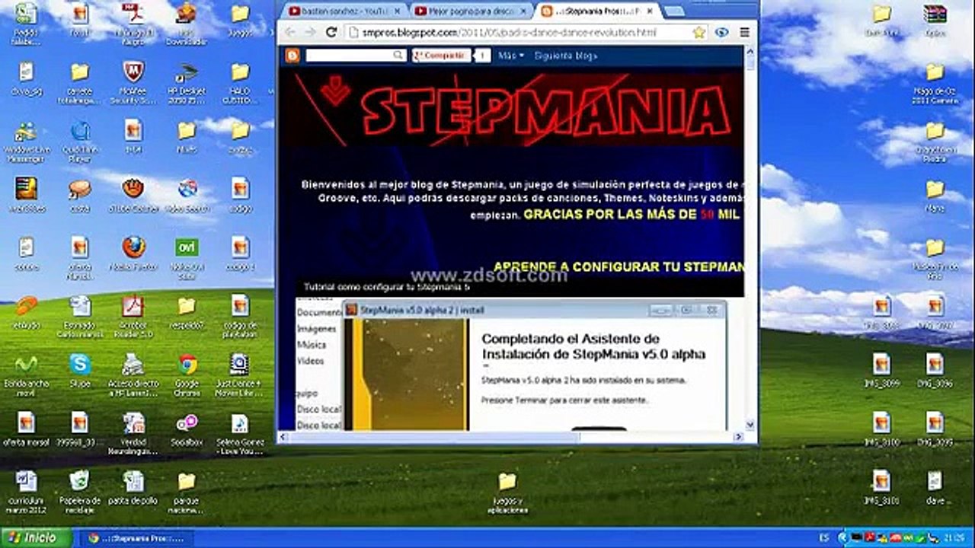This screenshot has width=975, height=548.
Task: Click the horizontal scrollbar right arrow
Action: (x=737, y=437)
